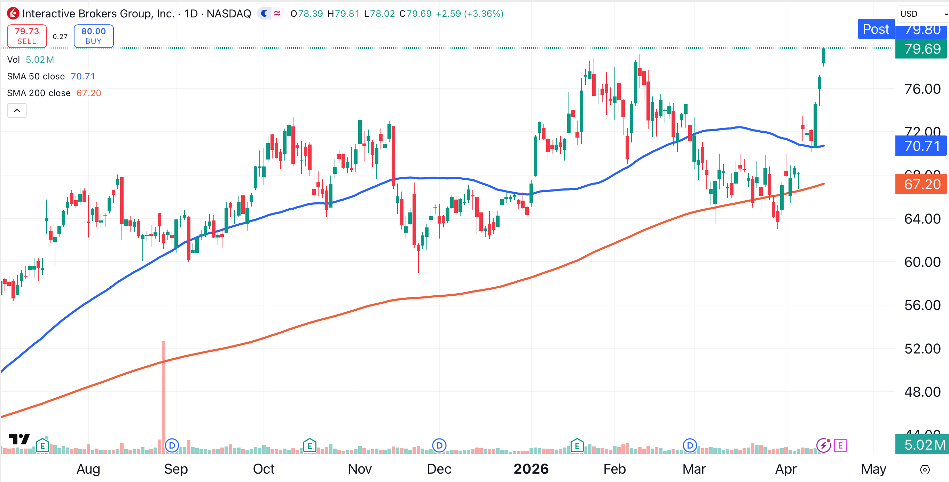
Task: Toggle the SMA 50 close legend item
Action: coord(36,76)
